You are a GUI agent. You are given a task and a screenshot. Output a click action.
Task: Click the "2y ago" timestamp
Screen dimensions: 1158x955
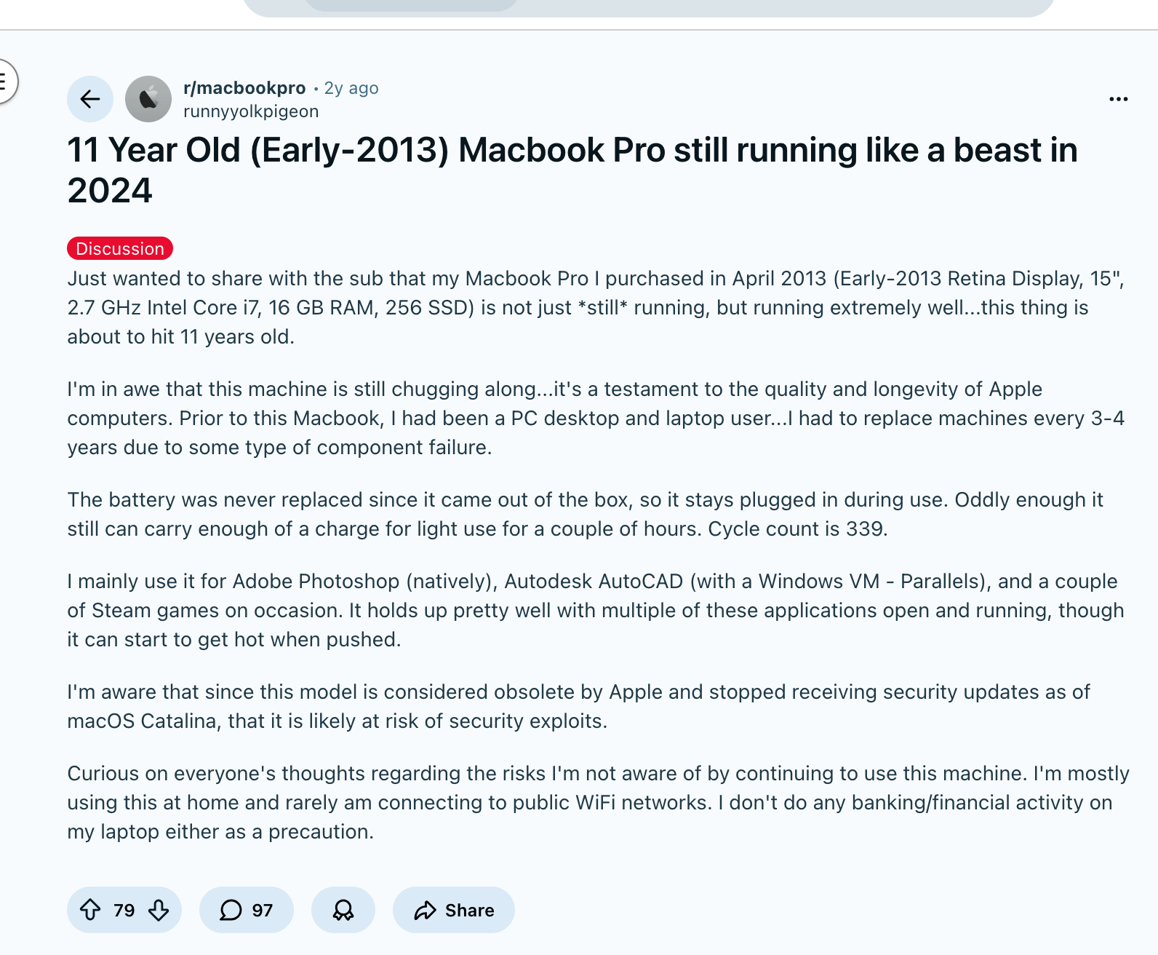(351, 88)
